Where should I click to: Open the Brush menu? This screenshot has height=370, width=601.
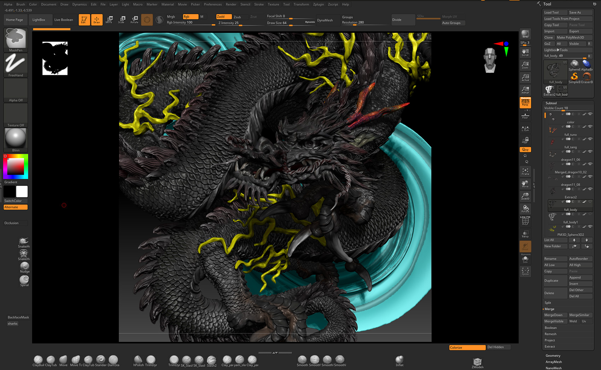click(x=21, y=4)
